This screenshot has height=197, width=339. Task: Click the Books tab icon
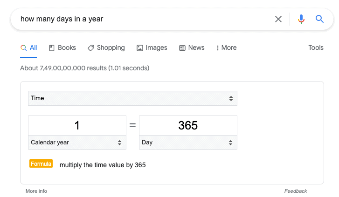click(52, 48)
